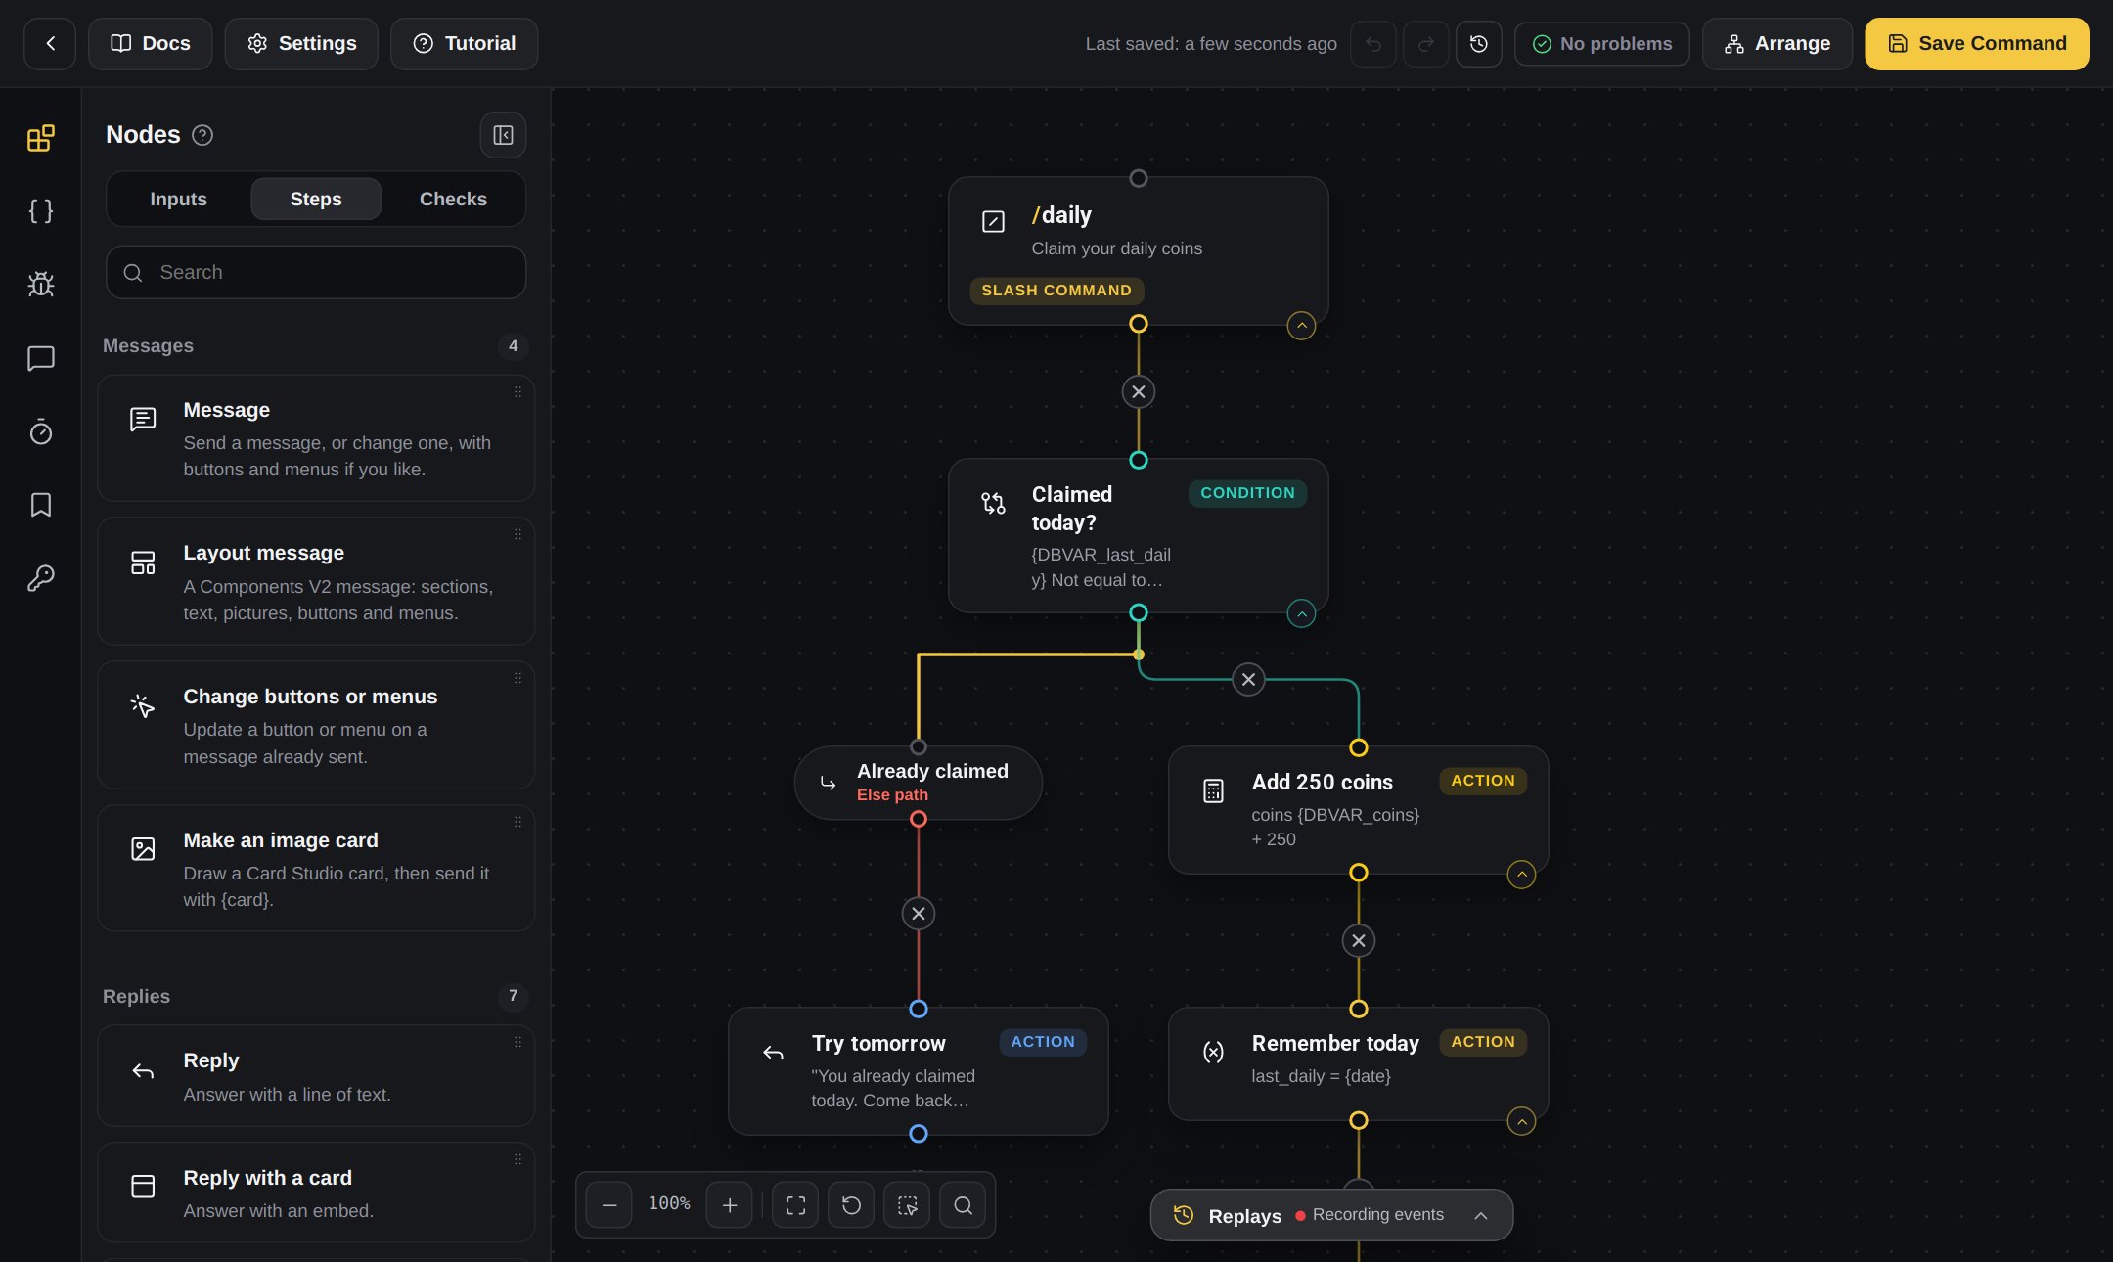Open the key permissions sidebar icon
Image resolution: width=2113 pixels, height=1262 pixels.
pyautogui.click(x=40, y=578)
